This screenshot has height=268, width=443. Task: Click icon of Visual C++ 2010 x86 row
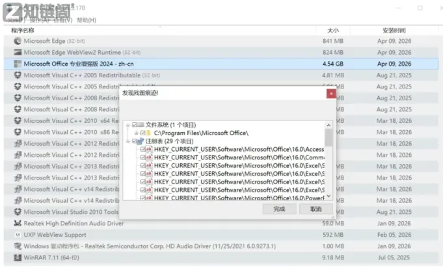18,132
